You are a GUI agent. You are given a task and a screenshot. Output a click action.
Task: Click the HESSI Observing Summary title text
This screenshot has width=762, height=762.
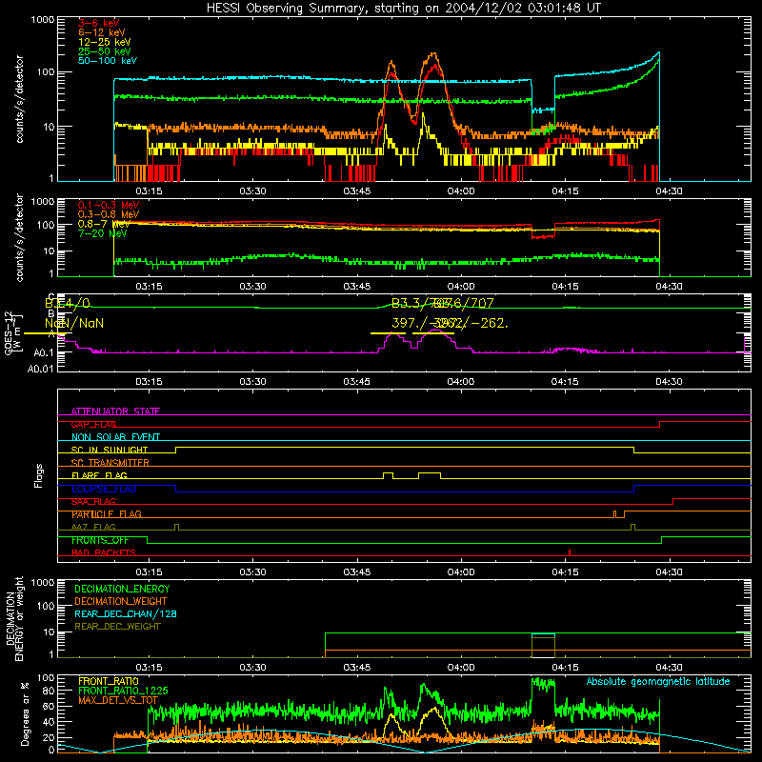(x=403, y=8)
